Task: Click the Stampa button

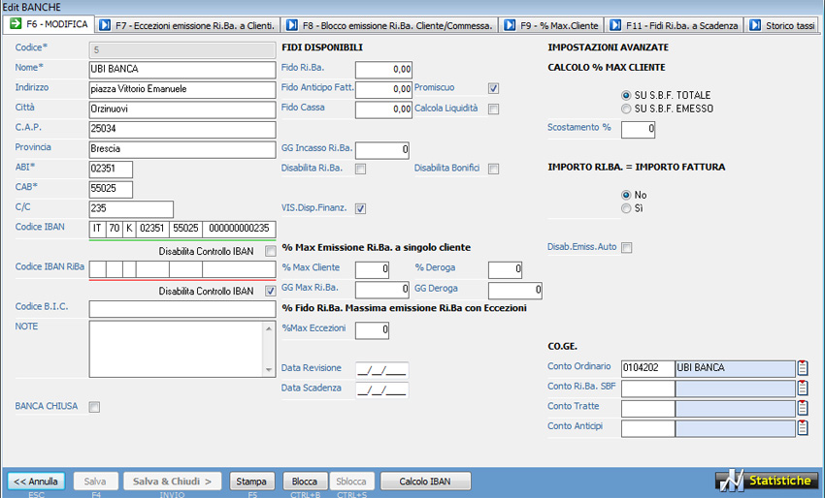Action: click(x=251, y=481)
